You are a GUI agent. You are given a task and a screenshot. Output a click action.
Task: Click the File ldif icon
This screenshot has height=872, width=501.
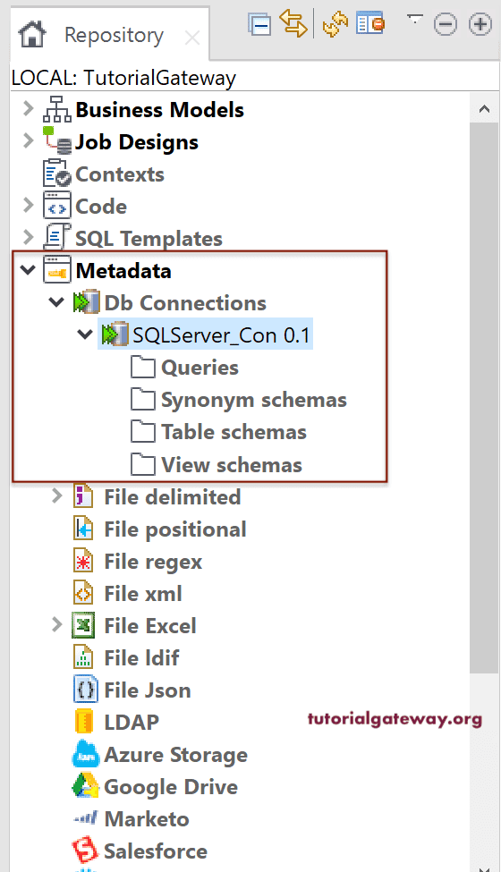(83, 657)
